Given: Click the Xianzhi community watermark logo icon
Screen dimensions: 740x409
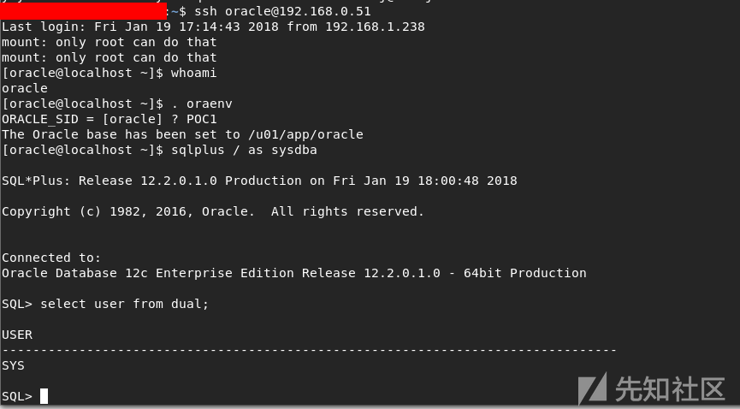Looking at the screenshot, I should tap(594, 388).
